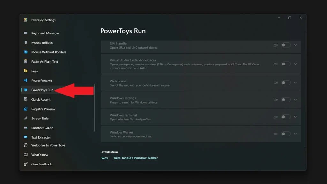
Task: Expand the Windows Terminal plugin chevron
Action: [x=295, y=117]
